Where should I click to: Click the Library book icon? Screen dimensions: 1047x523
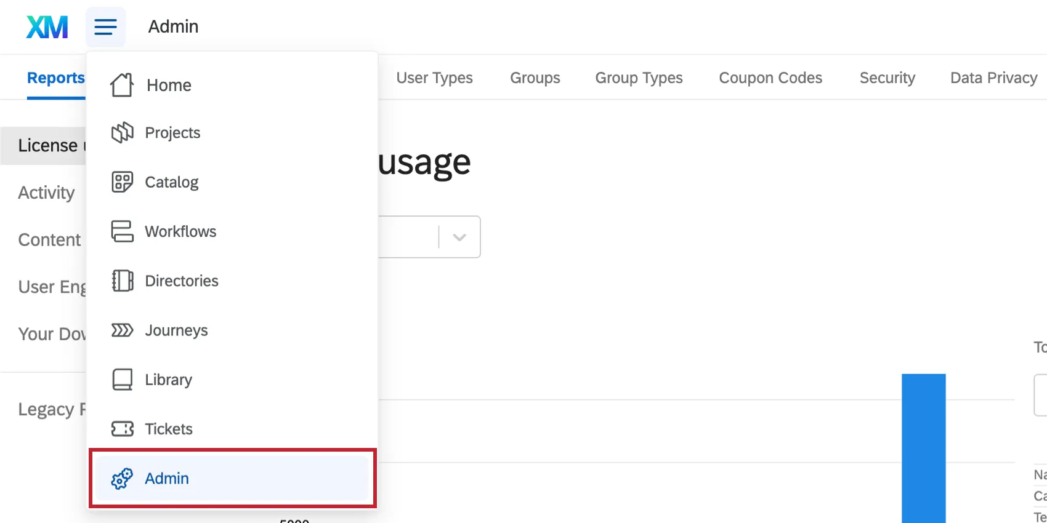pyautogui.click(x=122, y=380)
